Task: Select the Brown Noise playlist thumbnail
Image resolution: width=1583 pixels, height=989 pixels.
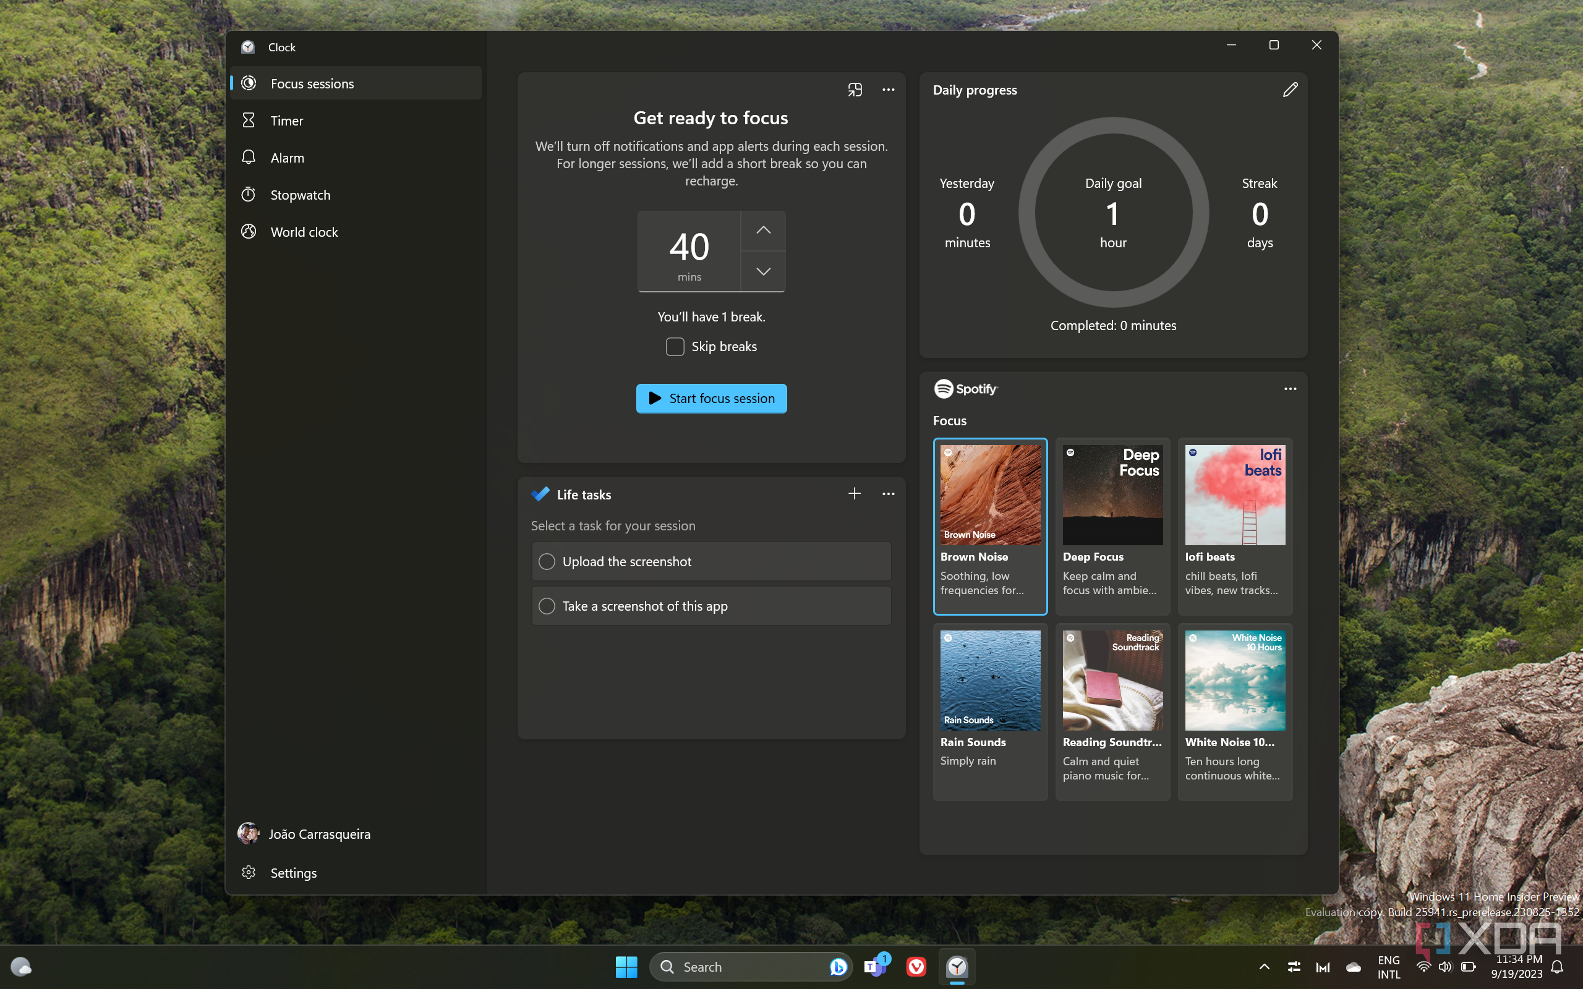Action: [x=991, y=494]
